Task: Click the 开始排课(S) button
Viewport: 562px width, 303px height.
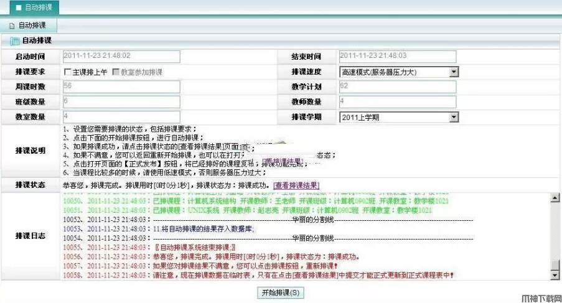Action: (x=281, y=292)
